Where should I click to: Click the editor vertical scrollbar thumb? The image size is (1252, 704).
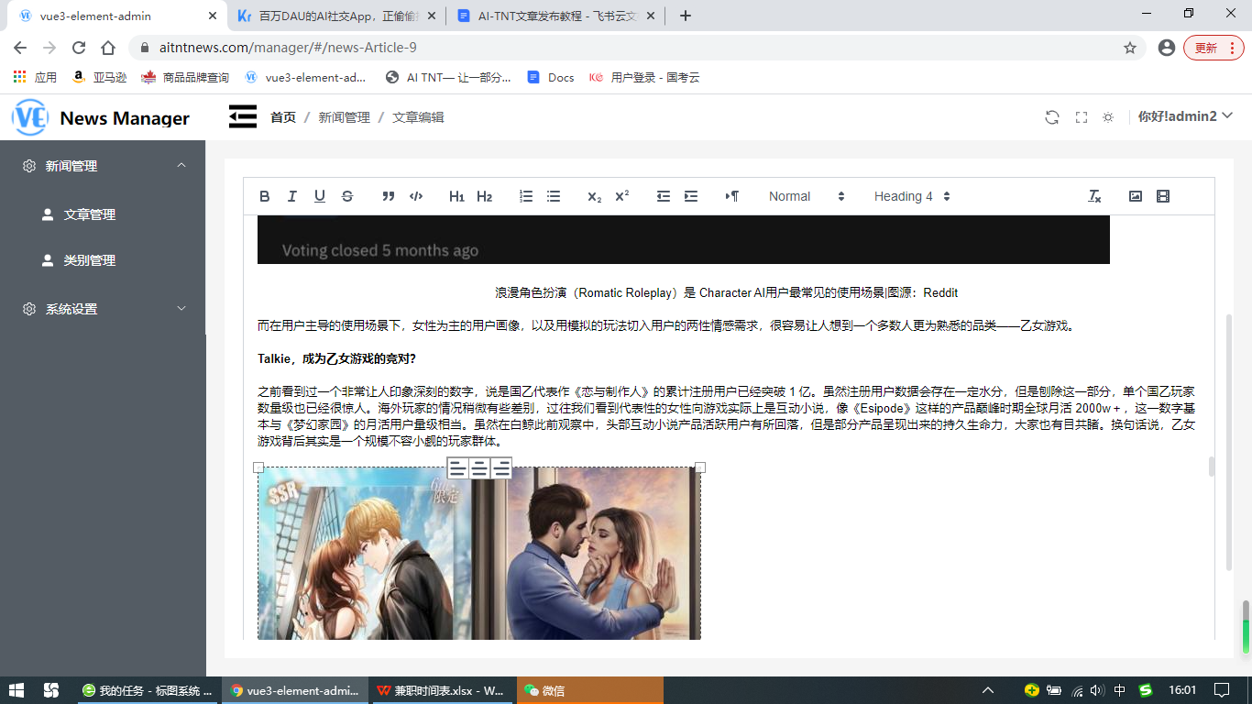tap(1211, 467)
